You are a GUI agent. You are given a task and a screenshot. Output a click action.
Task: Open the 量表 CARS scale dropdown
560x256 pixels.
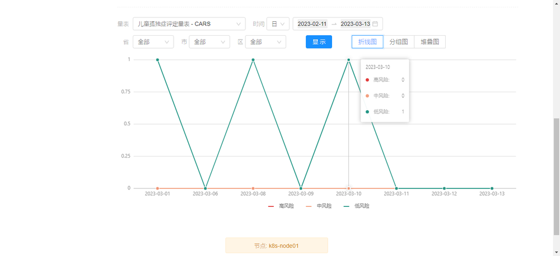[189, 24]
